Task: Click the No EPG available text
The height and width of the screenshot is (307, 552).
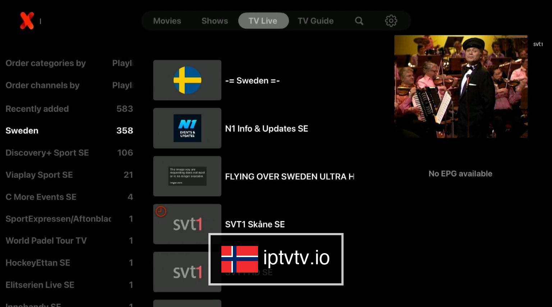Action: (460, 174)
